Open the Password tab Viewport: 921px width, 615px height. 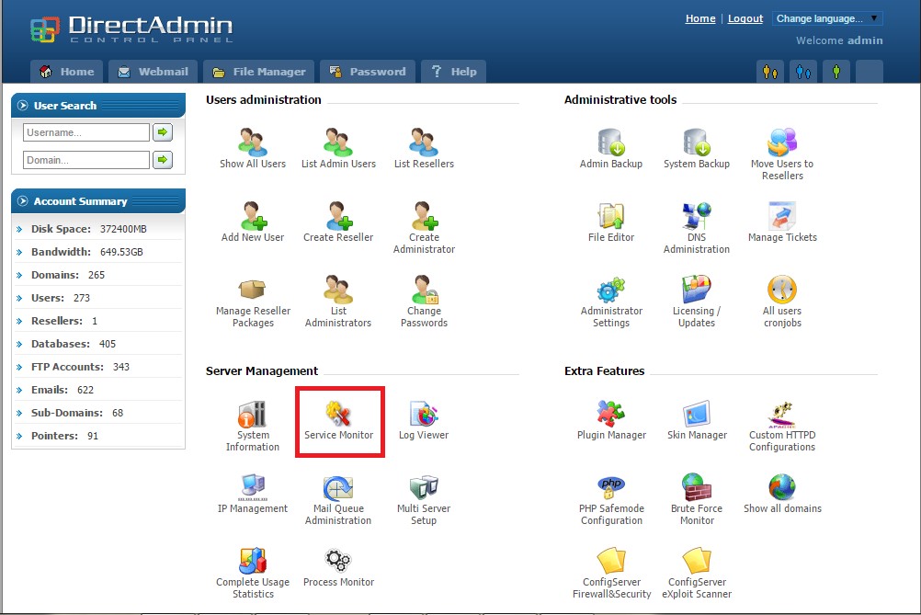pyautogui.click(x=368, y=72)
